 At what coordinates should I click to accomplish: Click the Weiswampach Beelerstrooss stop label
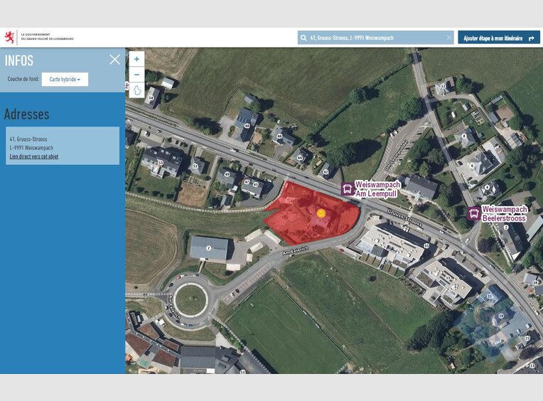(504, 213)
